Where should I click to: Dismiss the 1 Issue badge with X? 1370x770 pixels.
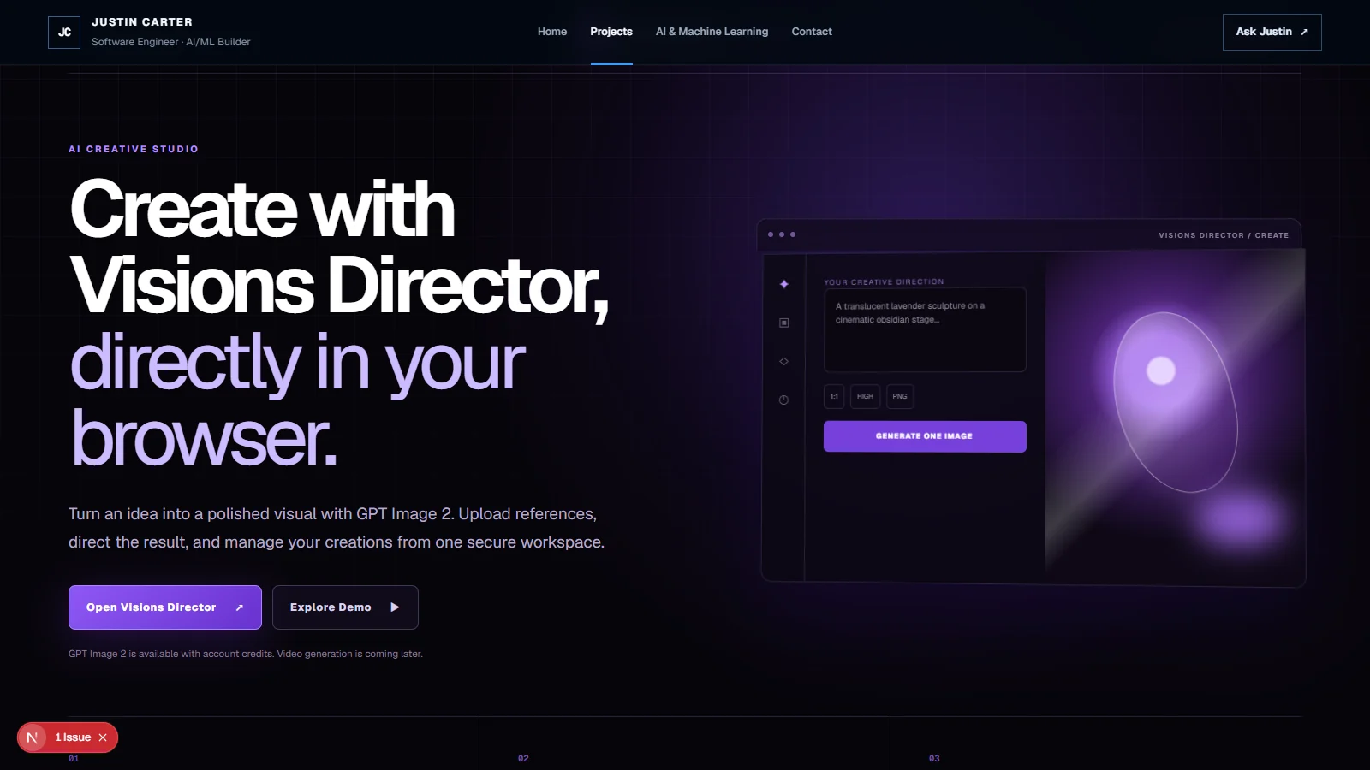103,737
